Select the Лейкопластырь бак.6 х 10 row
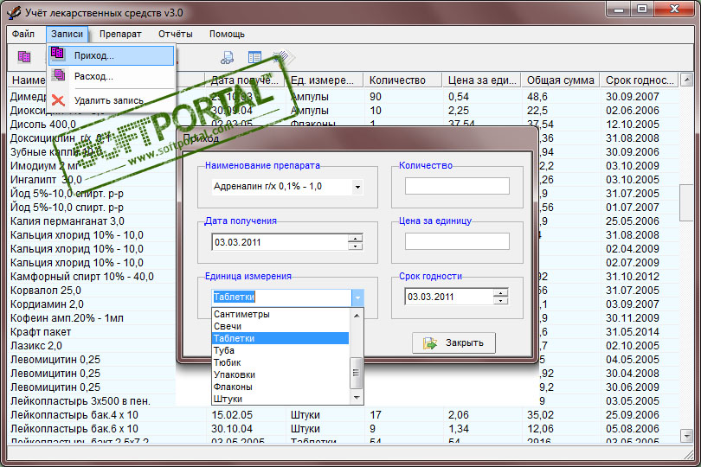 [343, 429]
